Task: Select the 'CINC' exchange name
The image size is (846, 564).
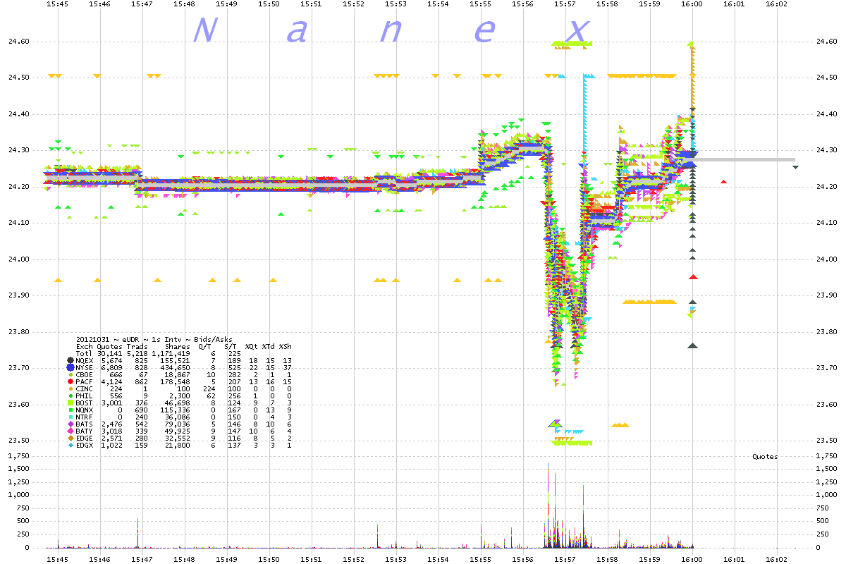Action: pos(85,388)
